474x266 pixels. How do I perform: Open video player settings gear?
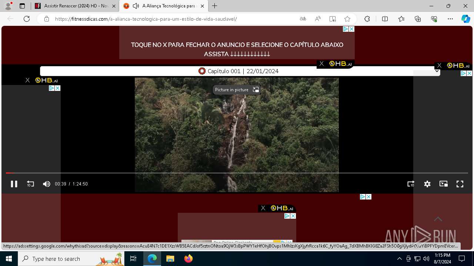coord(427,184)
